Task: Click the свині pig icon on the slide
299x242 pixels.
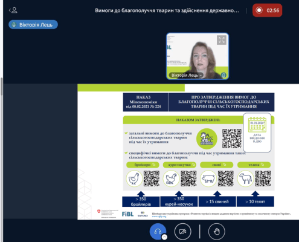Action: (x=208, y=178)
